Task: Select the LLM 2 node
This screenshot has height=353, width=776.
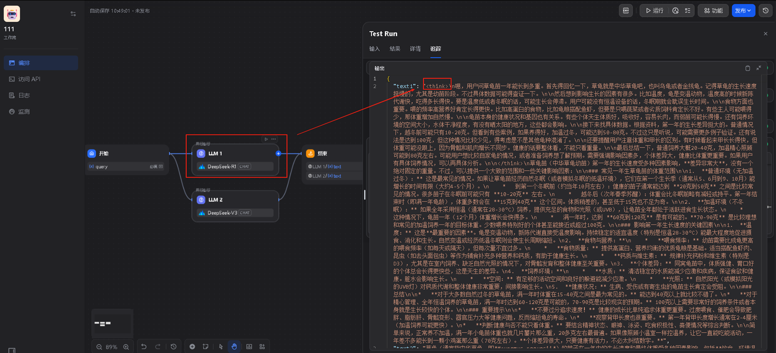Action: tap(235, 206)
